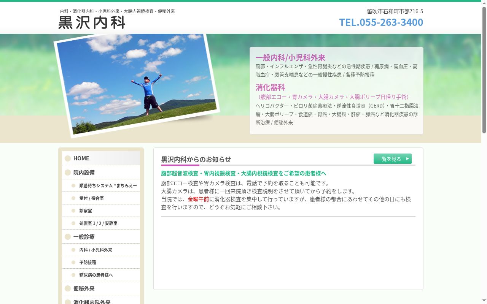Image resolution: width=487 pixels, height=304 pixels.
Task: Click the 一般内科/小児科外来 heading
Action: tap(290, 57)
